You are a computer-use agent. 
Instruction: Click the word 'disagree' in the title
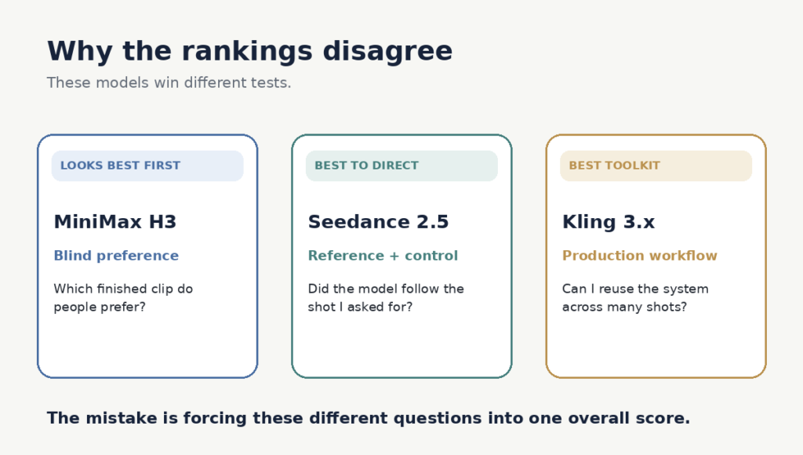[387, 52]
